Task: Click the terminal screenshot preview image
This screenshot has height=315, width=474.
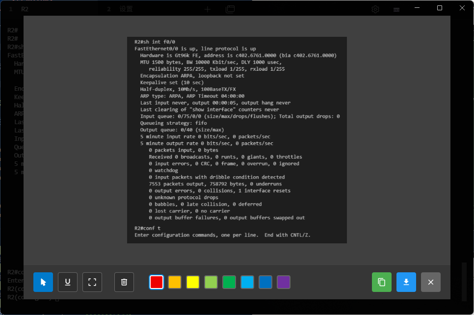Action: point(237,140)
